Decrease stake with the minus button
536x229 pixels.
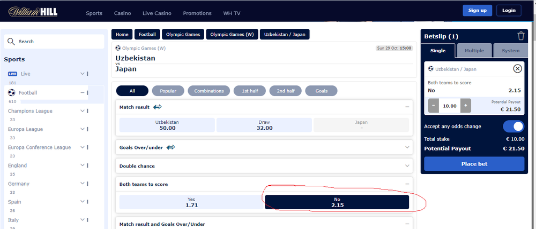click(x=434, y=106)
